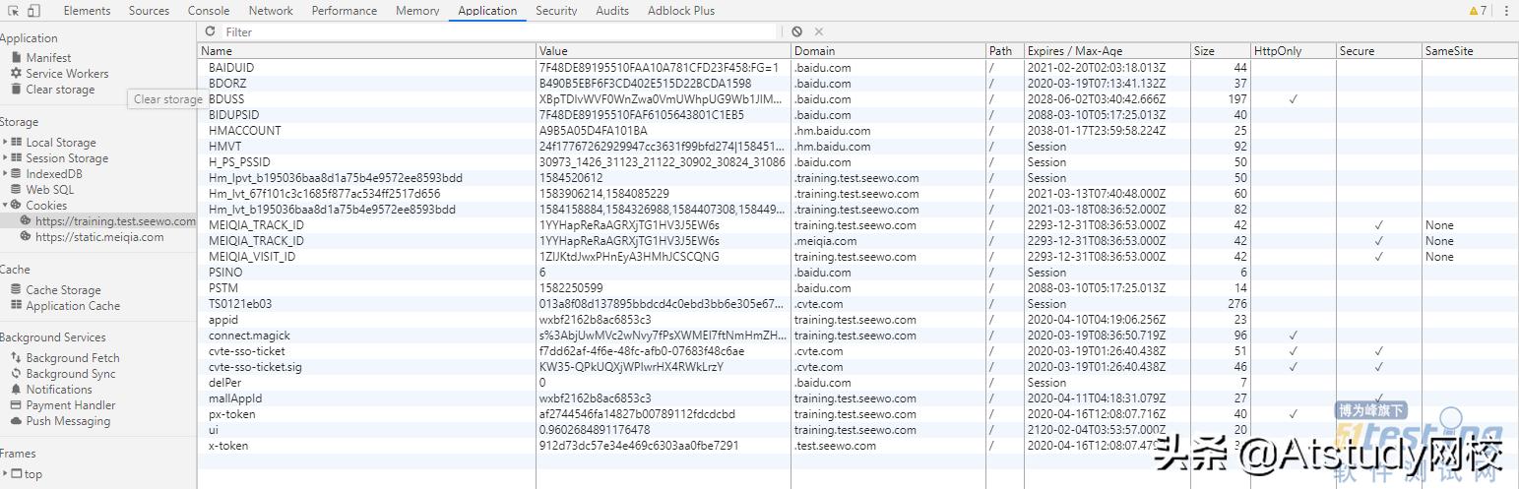Click the Filter input field
Viewport: 1519px width, 489px height.
tap(499, 31)
